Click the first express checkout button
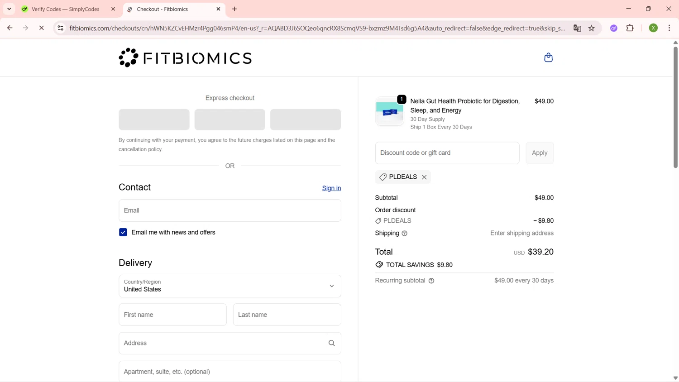Viewport: 679px width, 382px height. (x=154, y=119)
